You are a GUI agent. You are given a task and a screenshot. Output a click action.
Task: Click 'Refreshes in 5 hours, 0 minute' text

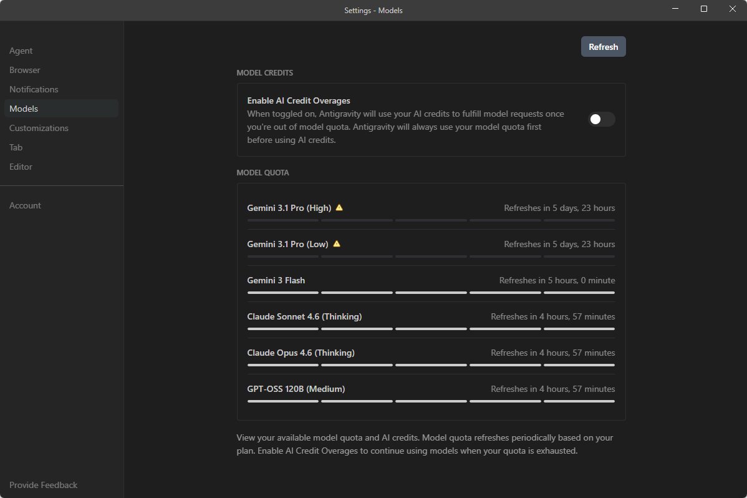[557, 280]
